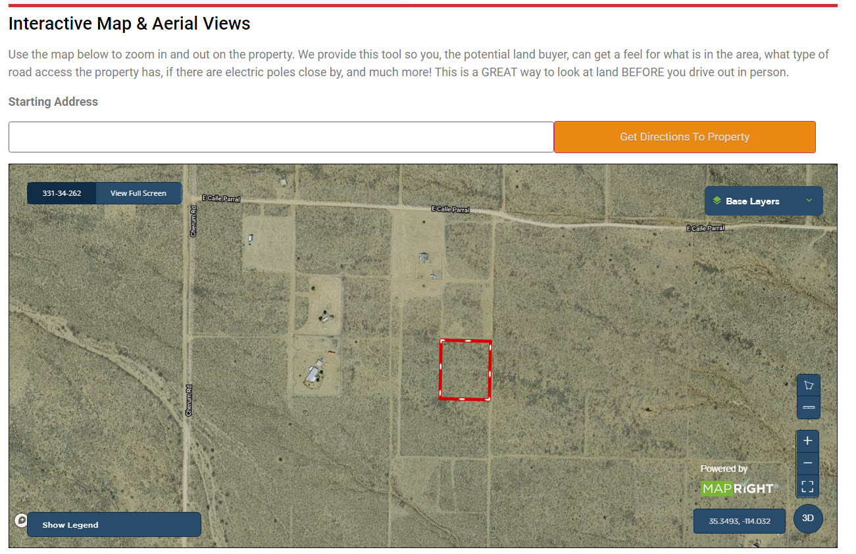Click the layers stack icon in Base Layers
The image size is (856, 554).
coord(717,201)
